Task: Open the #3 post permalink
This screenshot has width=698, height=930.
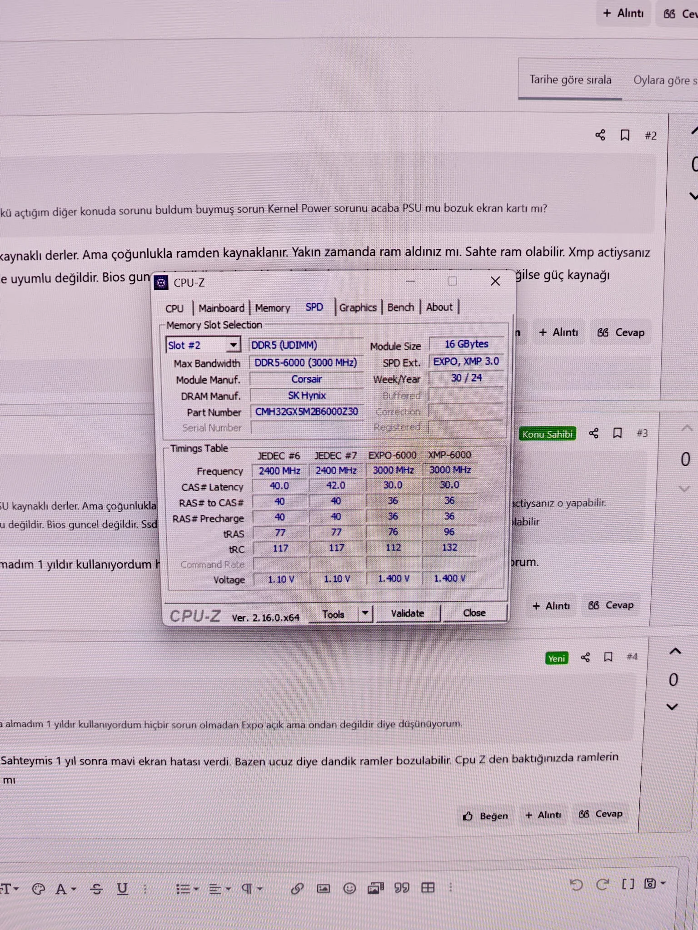Action: tap(642, 433)
